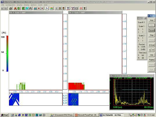Open the Display menu

[x=19, y=5]
